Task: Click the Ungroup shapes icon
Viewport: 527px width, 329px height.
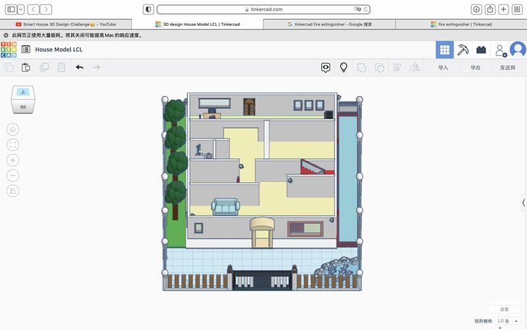Action: (379, 68)
